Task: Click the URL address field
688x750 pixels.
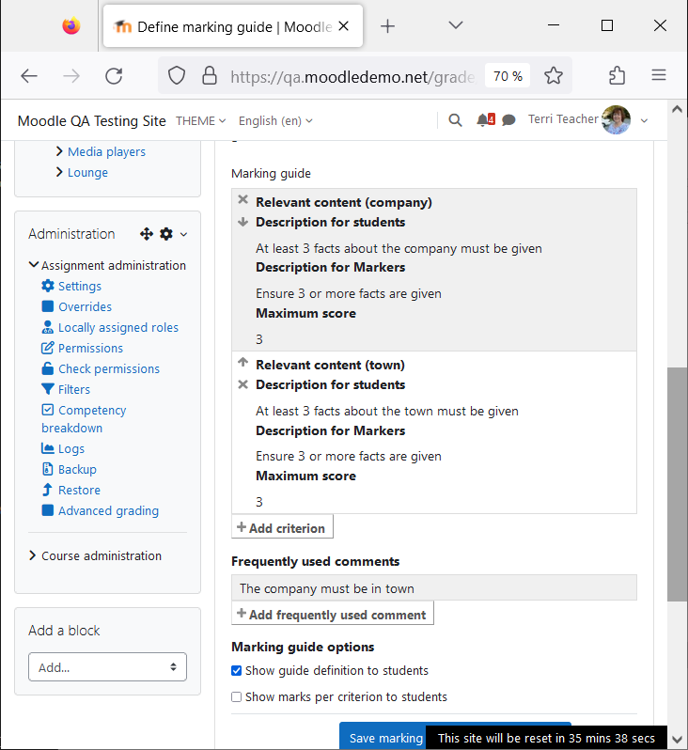Action: coord(353,76)
